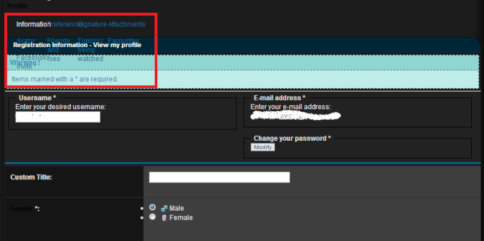Click the 'Registration Information' heading
The image size is (484, 241).
point(50,45)
